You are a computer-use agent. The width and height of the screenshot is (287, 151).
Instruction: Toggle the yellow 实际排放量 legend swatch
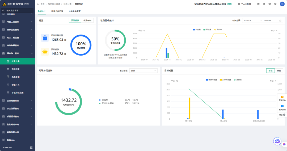[x=221, y=80]
